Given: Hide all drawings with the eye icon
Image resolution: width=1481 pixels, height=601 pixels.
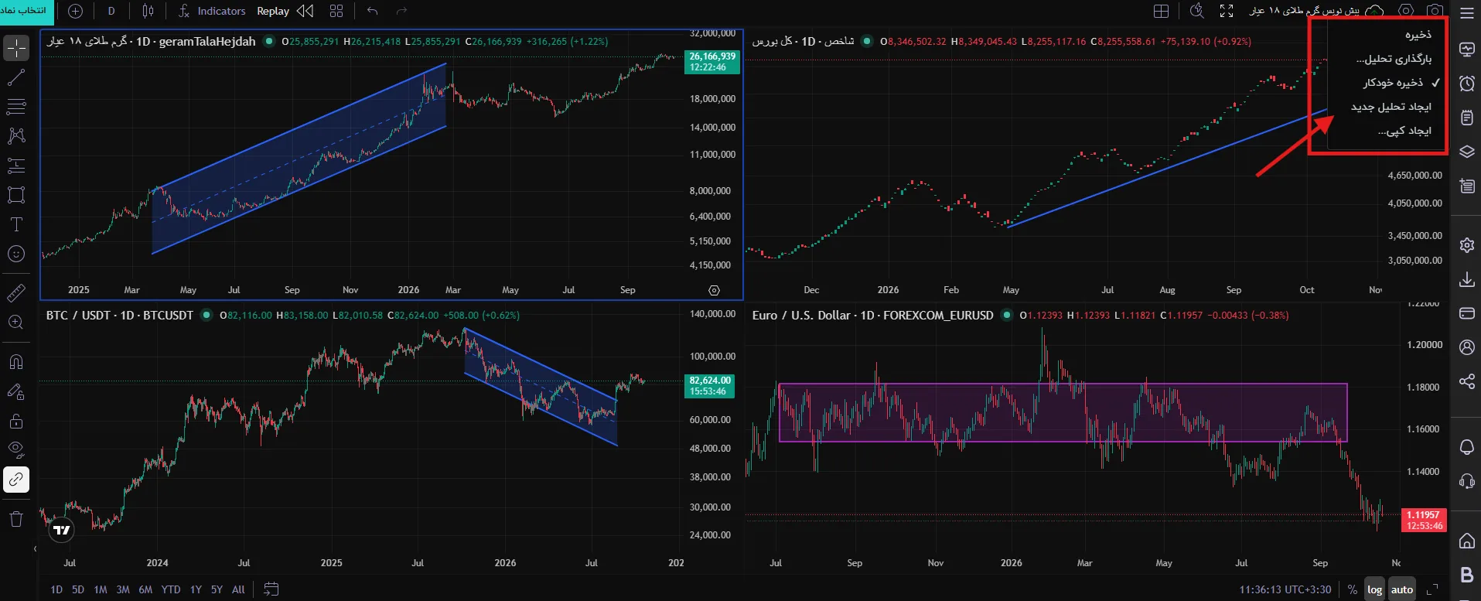Looking at the screenshot, I should pos(16,450).
